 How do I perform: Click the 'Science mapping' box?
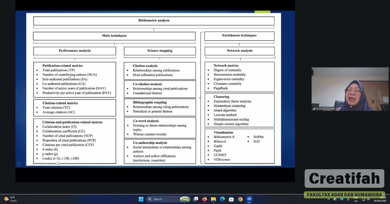coord(160,51)
